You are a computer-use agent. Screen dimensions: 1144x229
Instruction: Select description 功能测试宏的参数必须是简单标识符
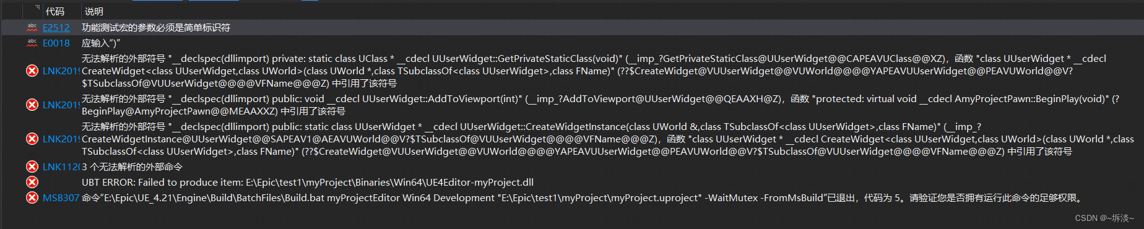pos(156,28)
